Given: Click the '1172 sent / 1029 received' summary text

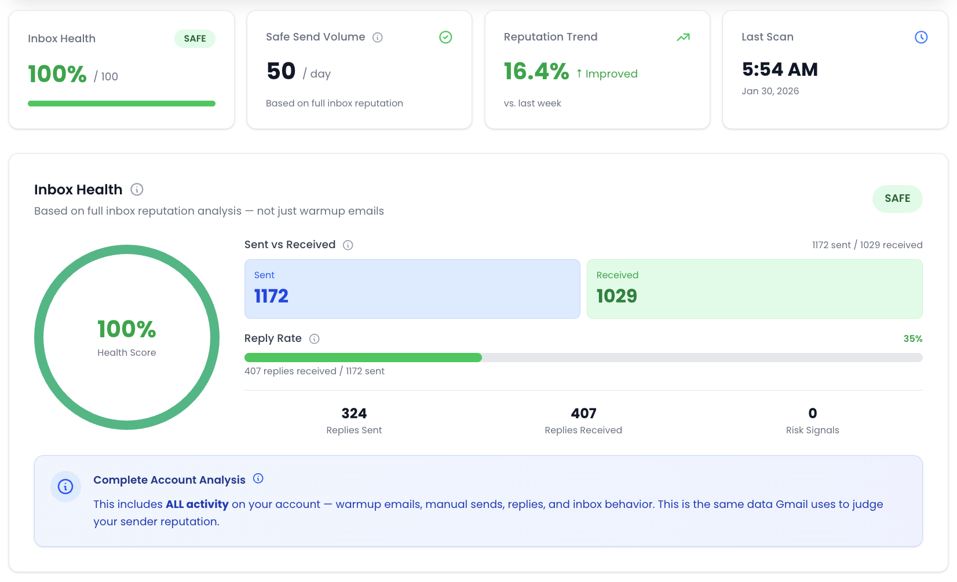Looking at the screenshot, I should [x=867, y=245].
